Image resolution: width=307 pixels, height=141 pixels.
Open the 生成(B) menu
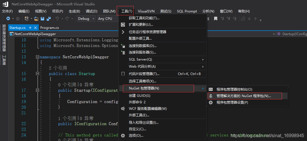[x=74, y=11]
